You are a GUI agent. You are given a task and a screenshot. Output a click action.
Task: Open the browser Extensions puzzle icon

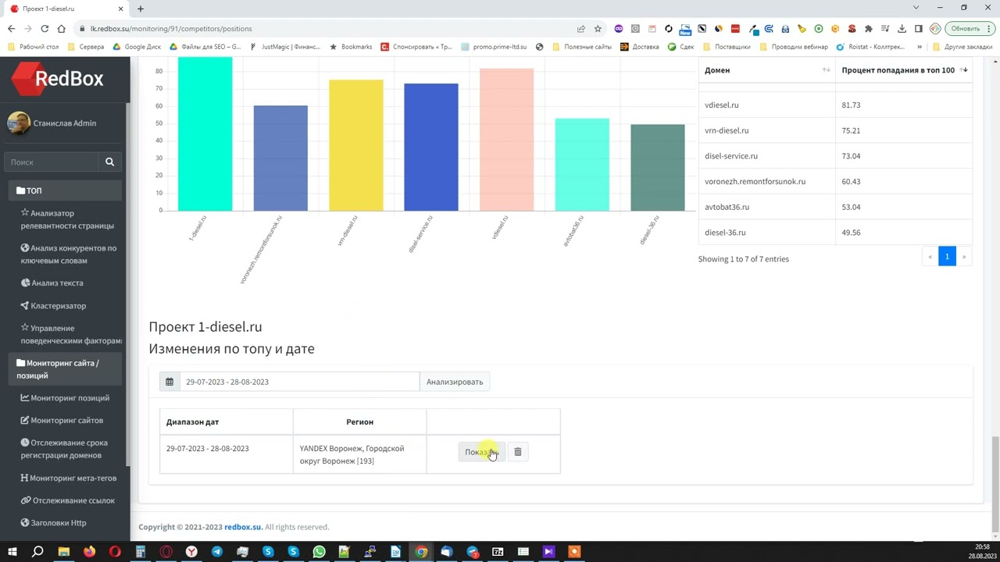868,29
